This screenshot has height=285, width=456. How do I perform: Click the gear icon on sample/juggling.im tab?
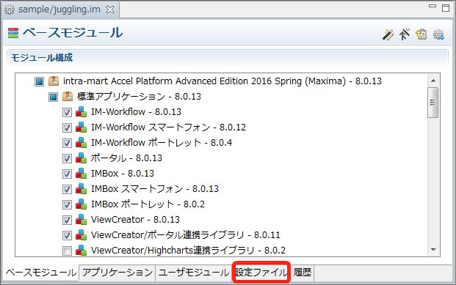coord(10,10)
